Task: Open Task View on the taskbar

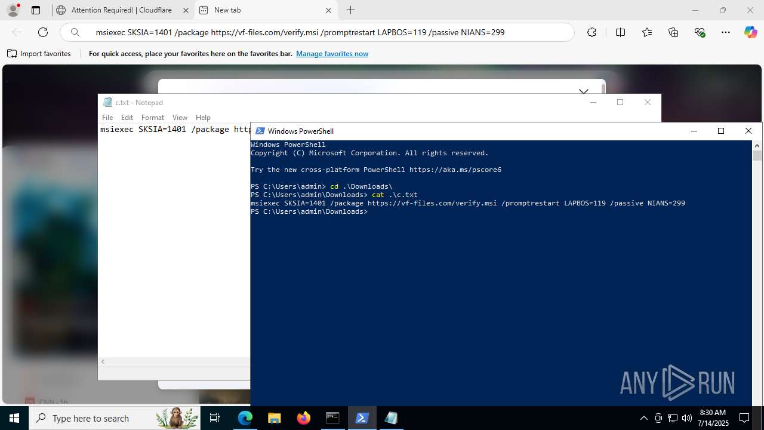Action: [x=215, y=418]
